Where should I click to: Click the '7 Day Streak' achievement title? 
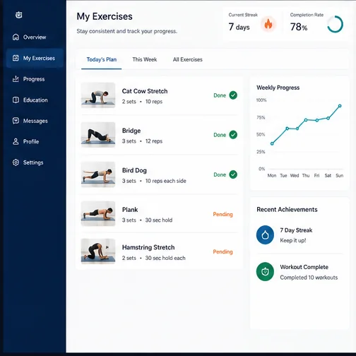[296, 230]
